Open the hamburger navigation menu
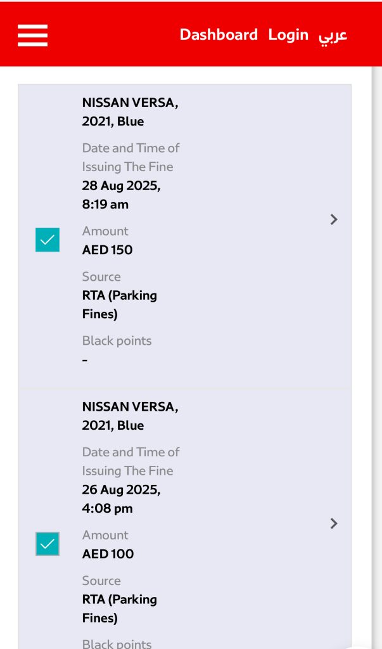 click(x=33, y=35)
